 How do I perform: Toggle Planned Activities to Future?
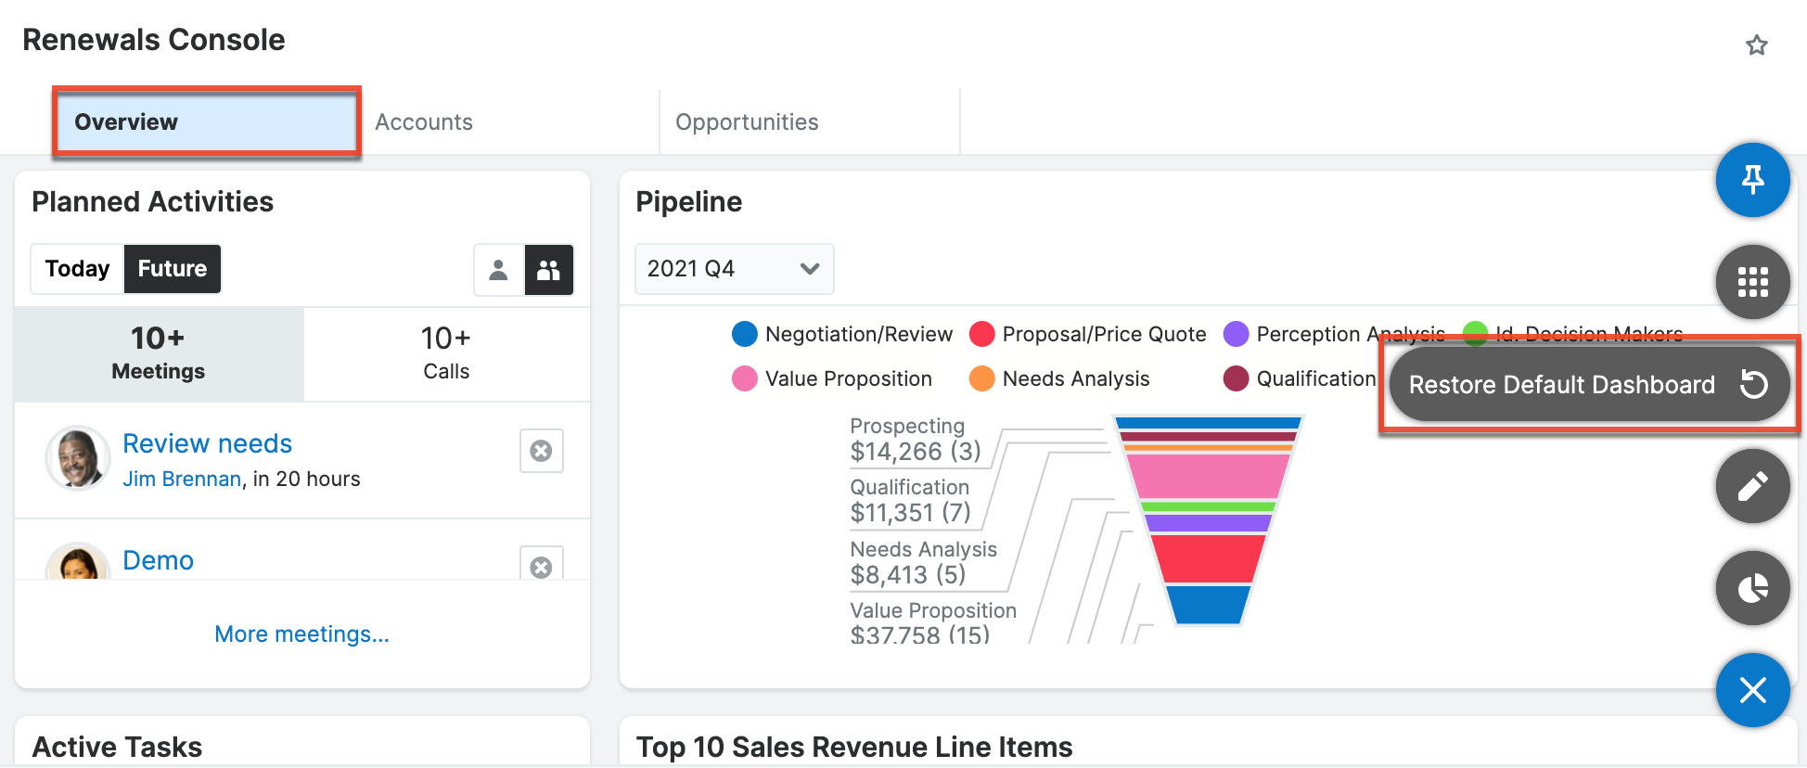click(173, 269)
